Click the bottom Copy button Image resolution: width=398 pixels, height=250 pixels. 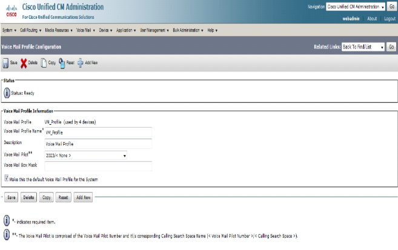[x=47, y=197]
